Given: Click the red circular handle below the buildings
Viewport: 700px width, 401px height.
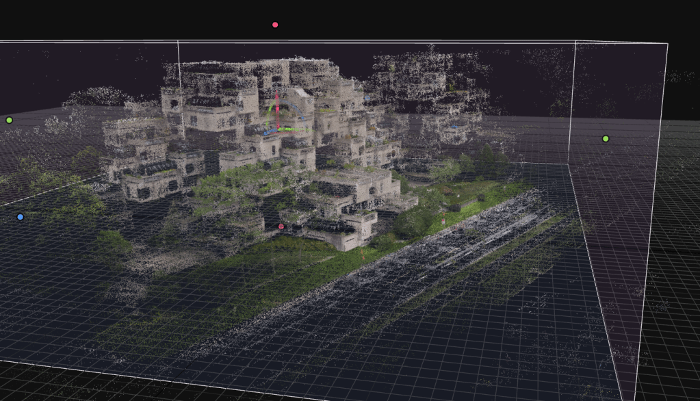Looking at the screenshot, I should 281,227.
